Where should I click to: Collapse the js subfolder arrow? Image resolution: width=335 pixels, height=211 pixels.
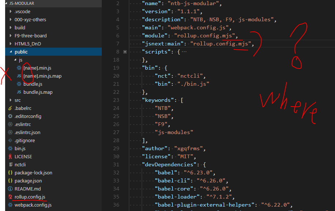(15, 60)
